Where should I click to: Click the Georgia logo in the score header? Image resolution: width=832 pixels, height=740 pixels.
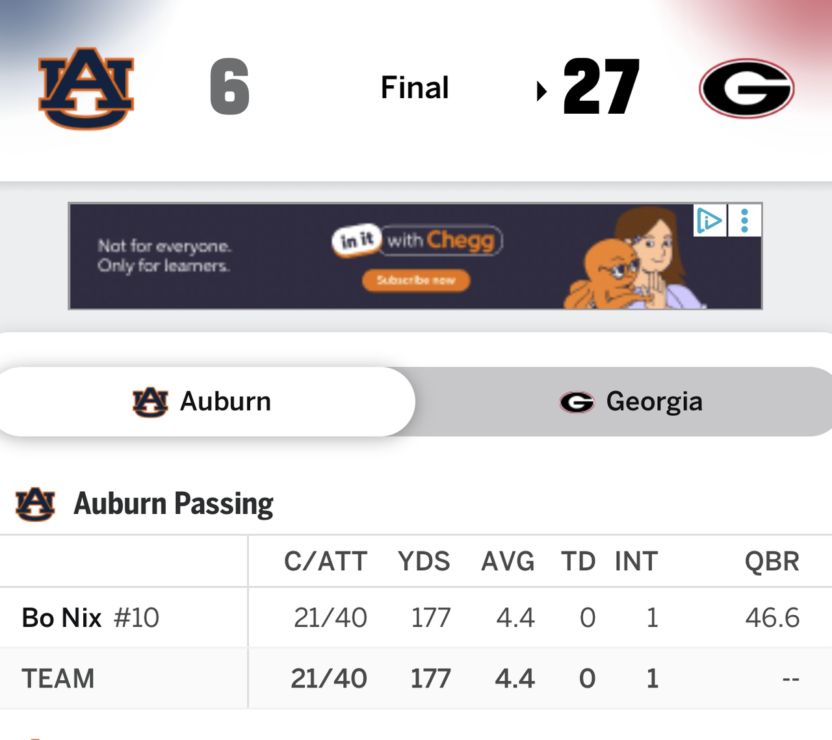(x=746, y=88)
